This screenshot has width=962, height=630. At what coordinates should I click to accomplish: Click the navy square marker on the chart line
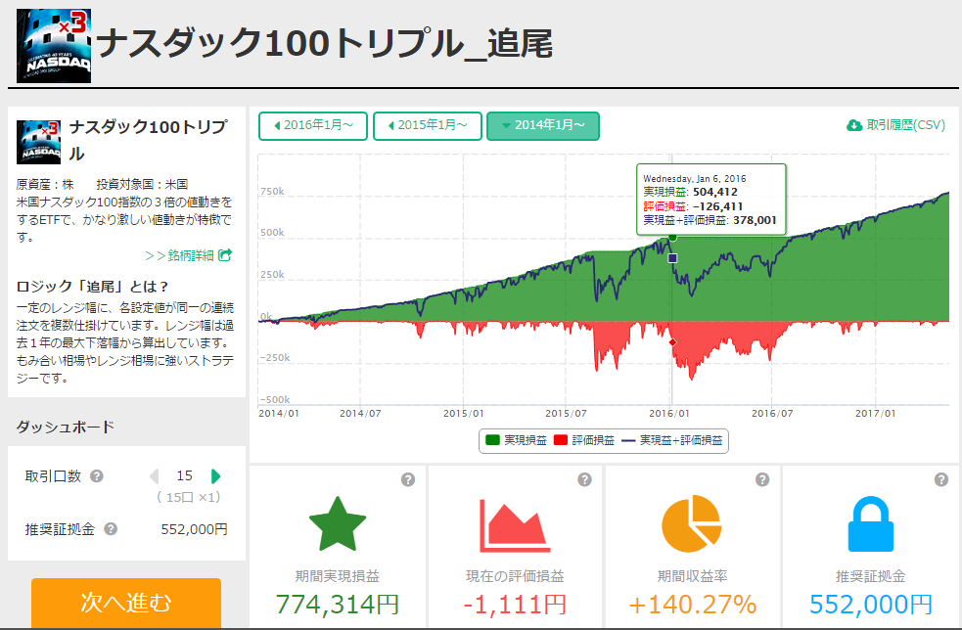point(672,258)
